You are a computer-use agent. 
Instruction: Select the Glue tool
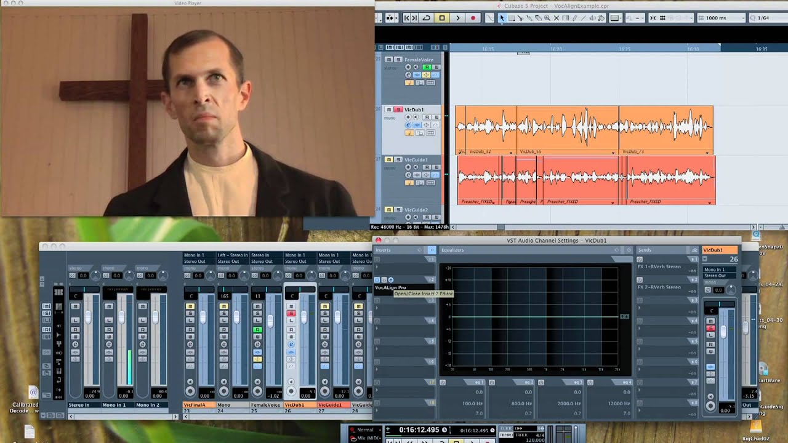pyautogui.click(x=529, y=18)
